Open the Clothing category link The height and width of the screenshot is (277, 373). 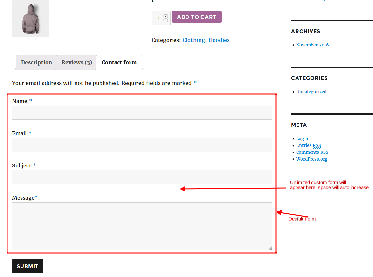click(x=194, y=40)
